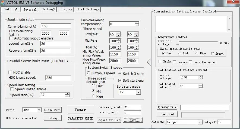Enable the HDC Enable checkbox

10,72
